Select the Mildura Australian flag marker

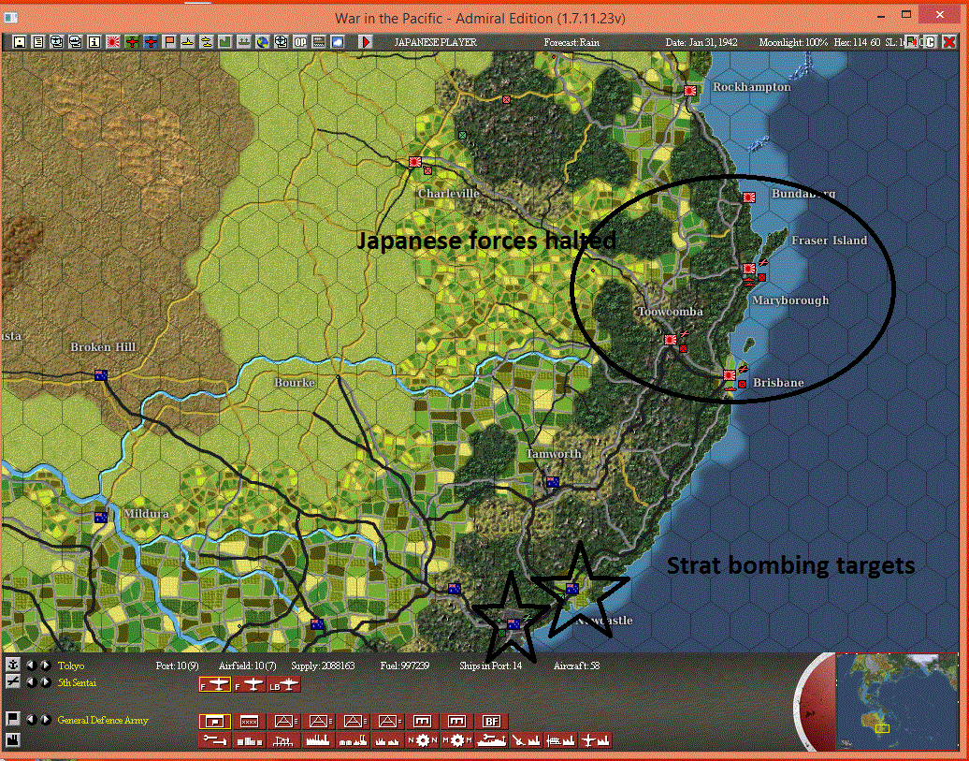pyautogui.click(x=101, y=518)
